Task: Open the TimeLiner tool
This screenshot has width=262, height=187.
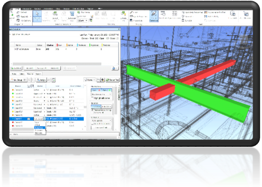Action: 163,15
